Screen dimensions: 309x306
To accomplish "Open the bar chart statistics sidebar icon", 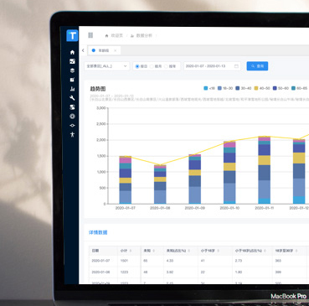I will [72, 89].
